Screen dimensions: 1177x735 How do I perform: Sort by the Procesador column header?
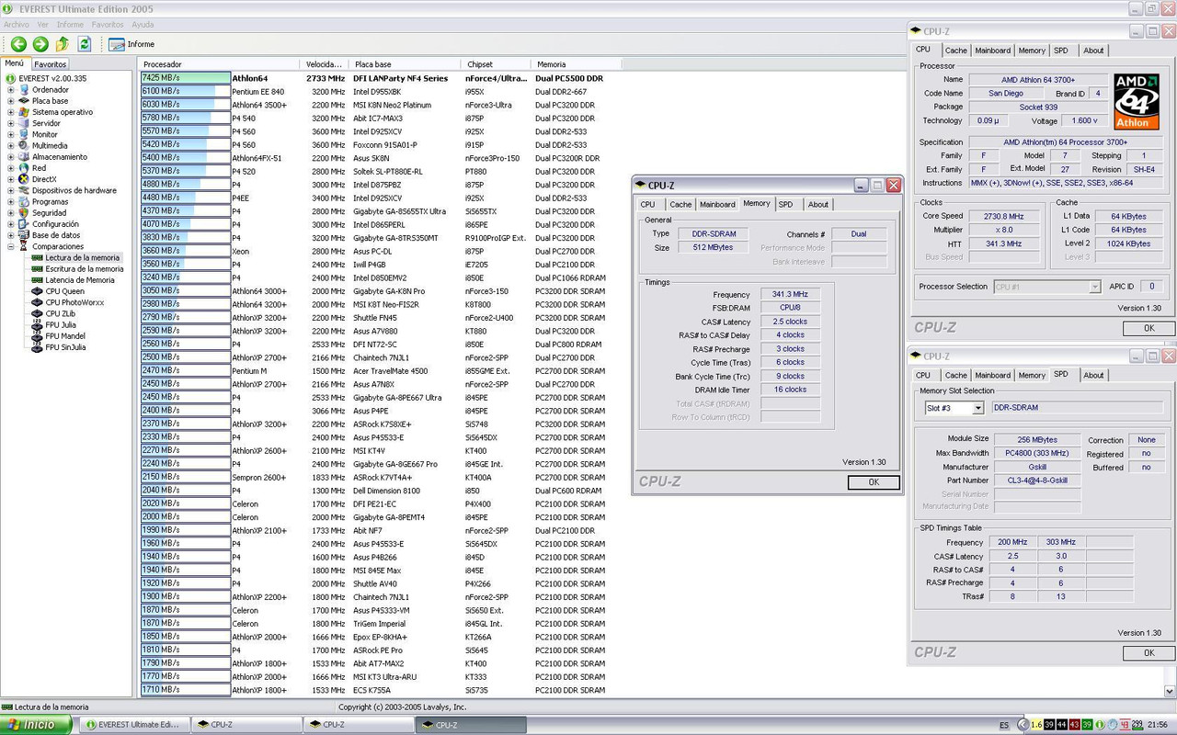coord(219,64)
